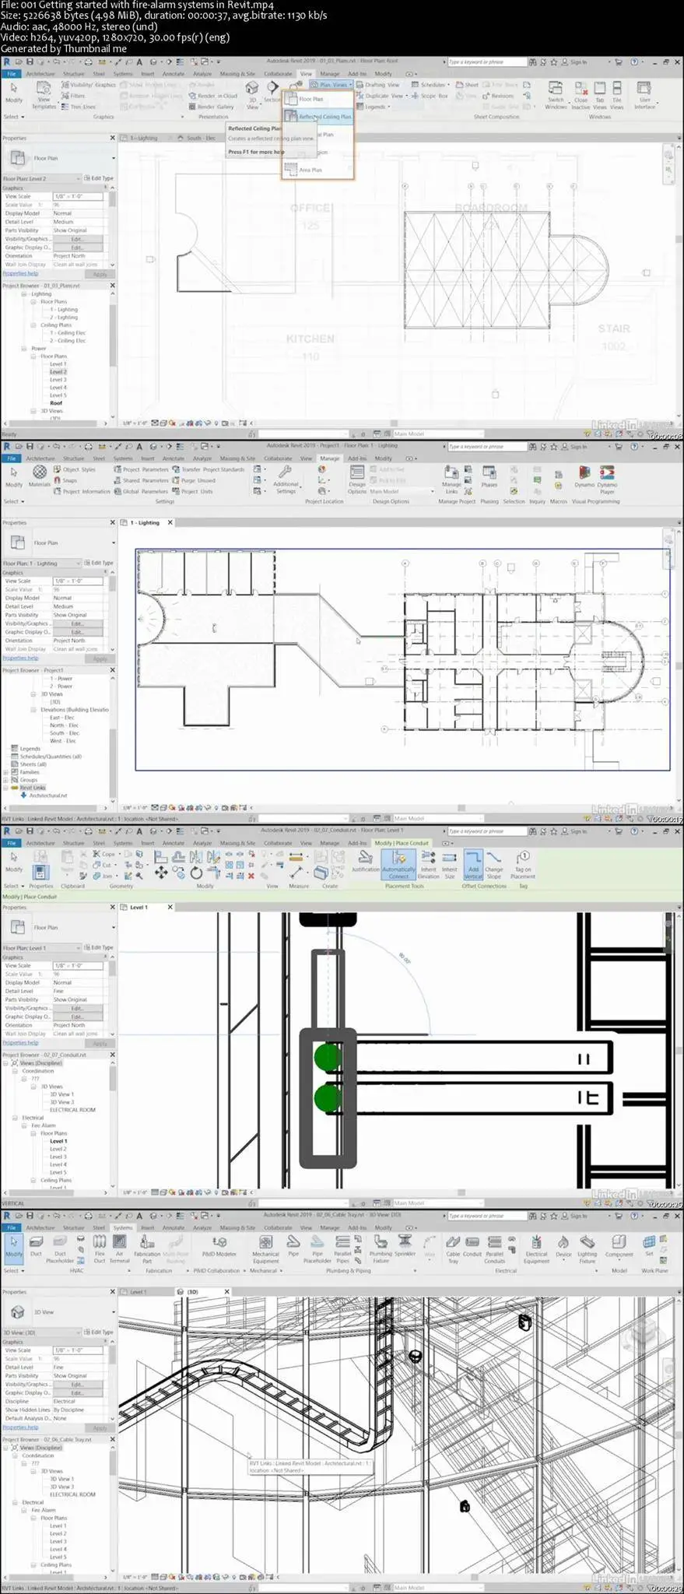This screenshot has height=1594, width=684.
Task: Switch to the Systems tab in the Project1 window
Action: pos(123,458)
